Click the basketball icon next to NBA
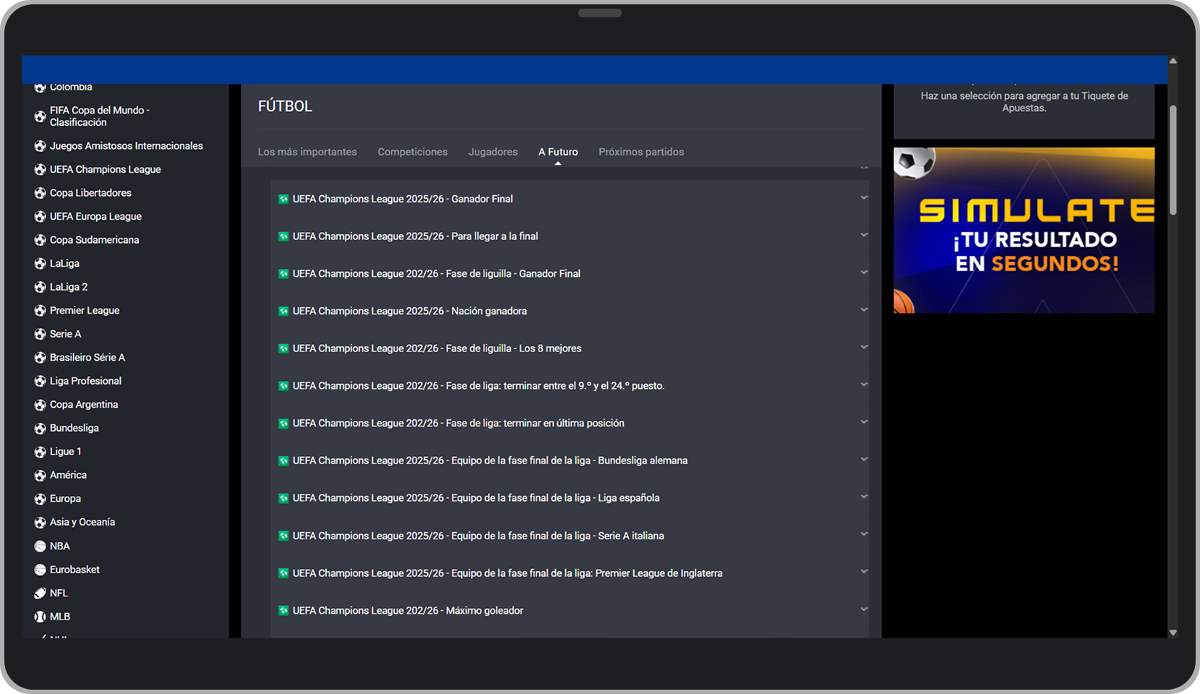The width and height of the screenshot is (1200, 694). pos(40,547)
